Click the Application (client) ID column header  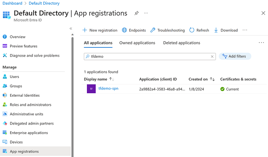click(x=158, y=79)
